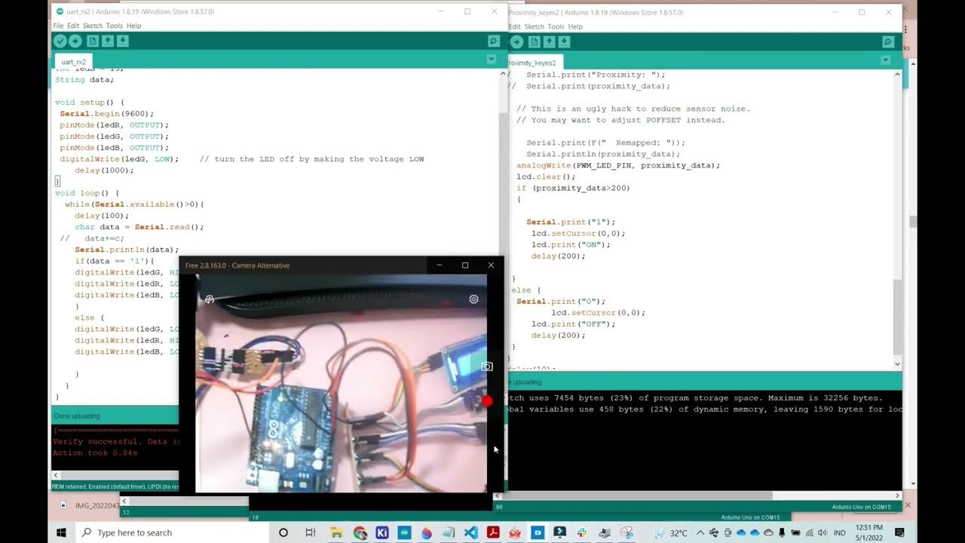Click IMG_2022043 file item near bottom left

tap(90, 505)
